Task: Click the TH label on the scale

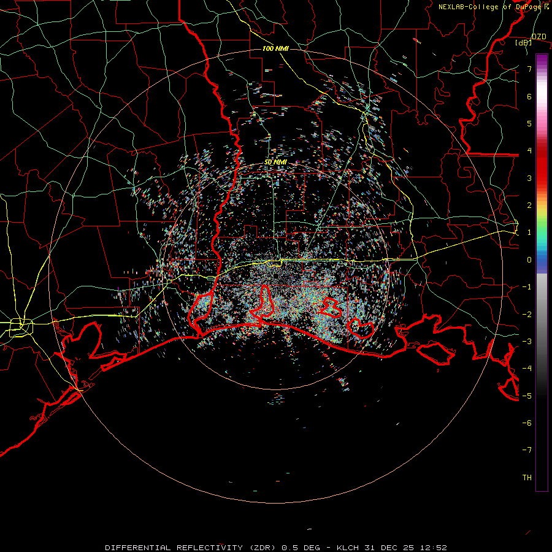Action: click(527, 478)
